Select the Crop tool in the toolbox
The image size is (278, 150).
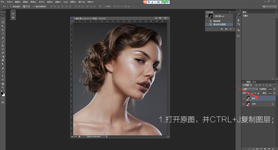coord(3,30)
